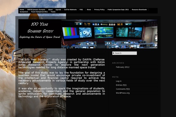
Task: Select the Symposium menu item
Action: coord(24,12)
